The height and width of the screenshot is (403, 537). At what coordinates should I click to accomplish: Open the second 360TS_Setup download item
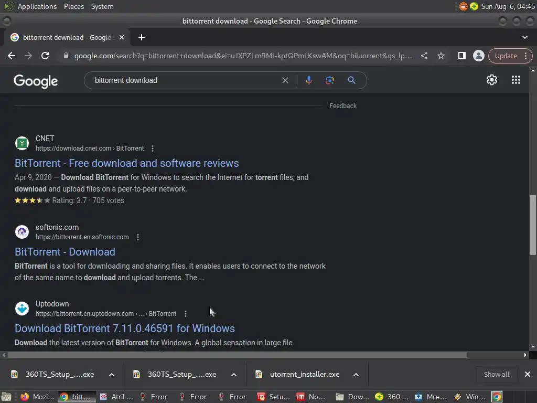click(x=175, y=374)
